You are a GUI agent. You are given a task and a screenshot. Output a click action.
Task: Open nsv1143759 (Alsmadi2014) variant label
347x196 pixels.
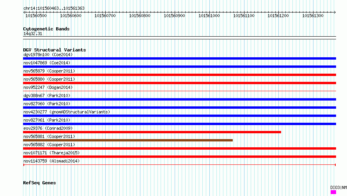[51, 161]
